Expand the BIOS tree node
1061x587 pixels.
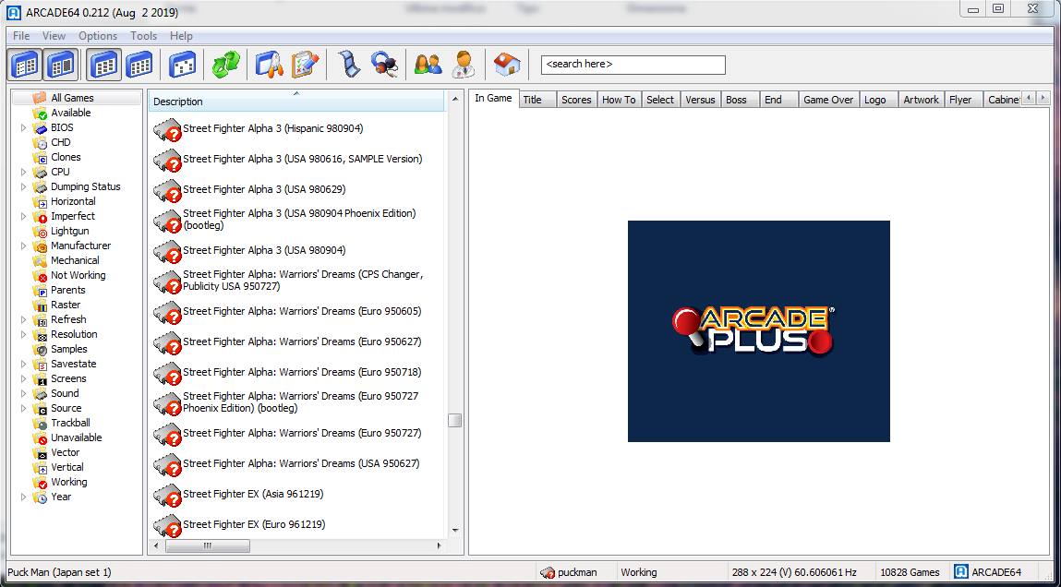24,127
